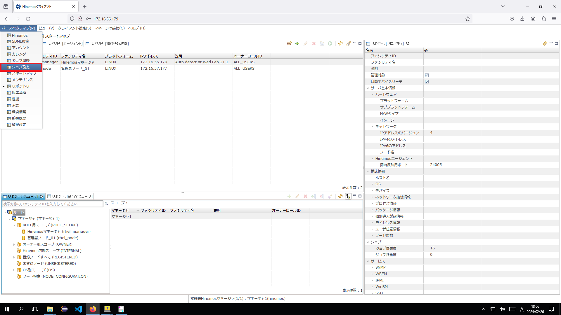Open Windows search from the taskbar
This screenshot has width=561, height=315.
click(21, 309)
